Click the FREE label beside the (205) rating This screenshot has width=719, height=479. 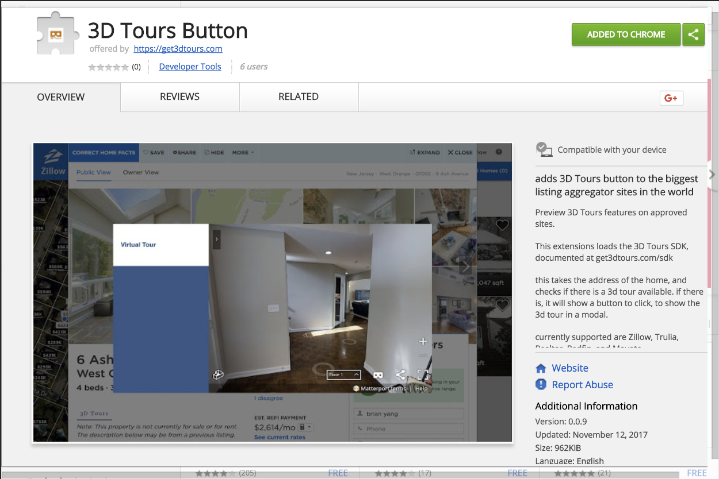click(x=338, y=473)
